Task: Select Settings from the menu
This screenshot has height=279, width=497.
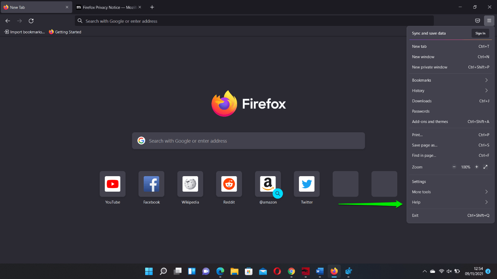Action: [419, 182]
